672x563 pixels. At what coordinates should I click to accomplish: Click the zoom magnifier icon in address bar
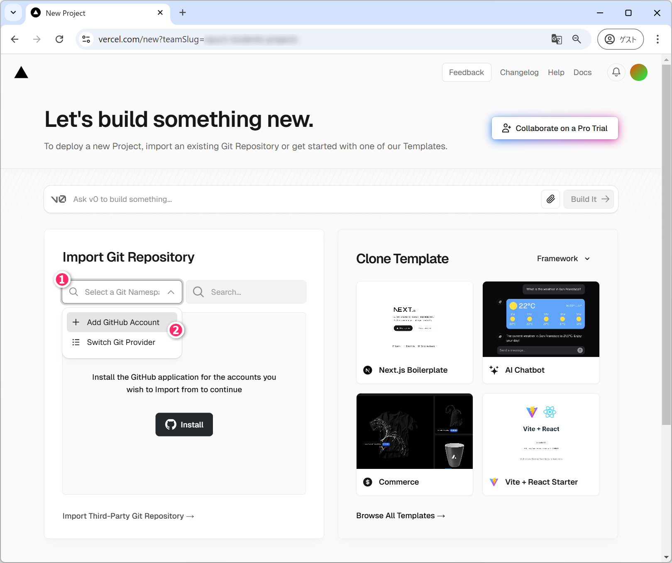click(x=577, y=39)
